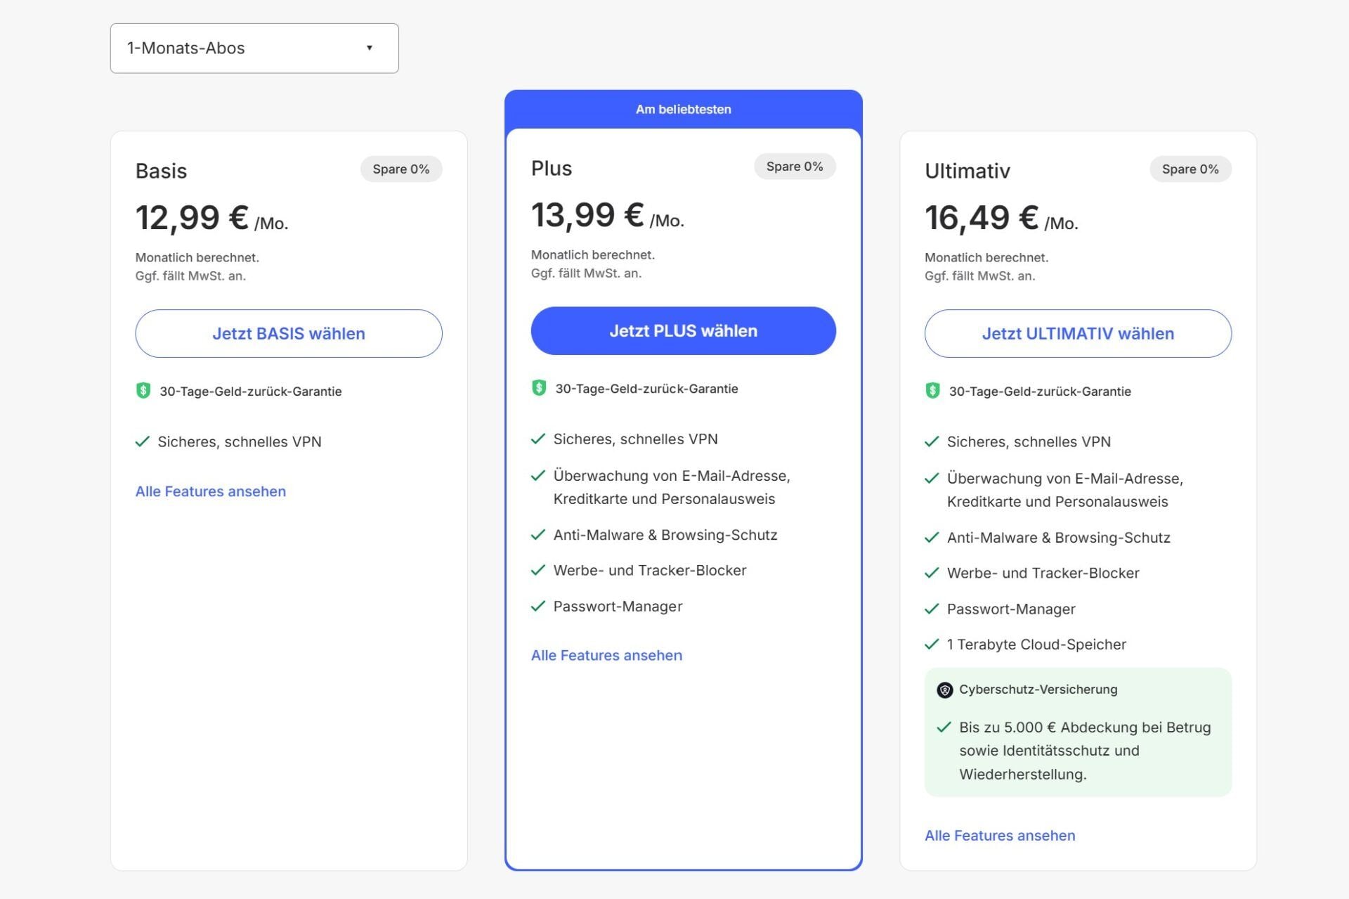Click the checkmark next to E-Mail-Adresse monitoring in Ultimativ
The width and height of the screenshot is (1349, 899).
932,478
